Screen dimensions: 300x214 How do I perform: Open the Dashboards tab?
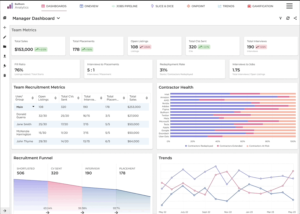[x=54, y=6]
